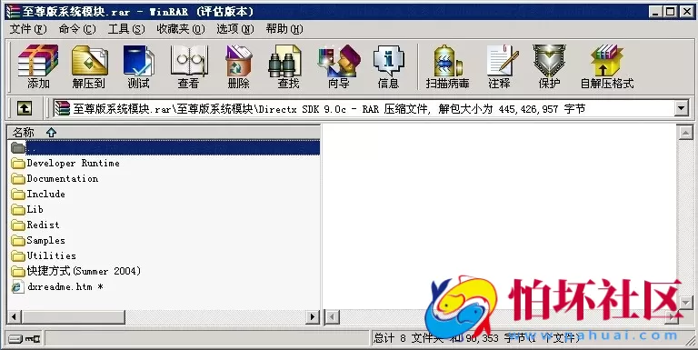The image size is (698, 350).
Task: Open the 命令(C) menu
Action: pyautogui.click(x=77, y=29)
